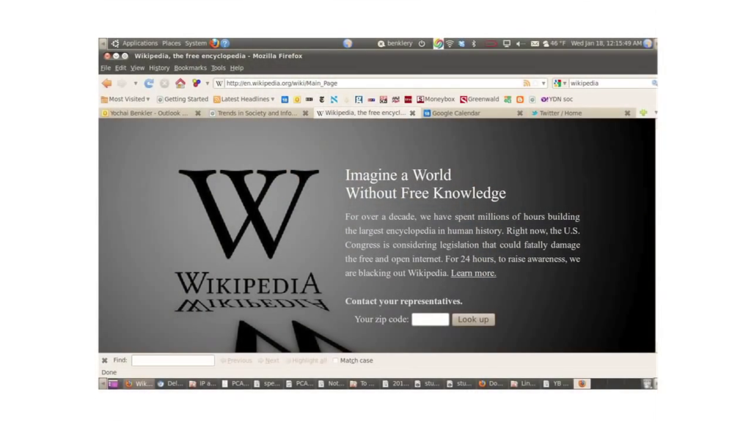The width and height of the screenshot is (751, 422).
Task: Click the RSS feed icon in address bar
Action: [527, 84]
